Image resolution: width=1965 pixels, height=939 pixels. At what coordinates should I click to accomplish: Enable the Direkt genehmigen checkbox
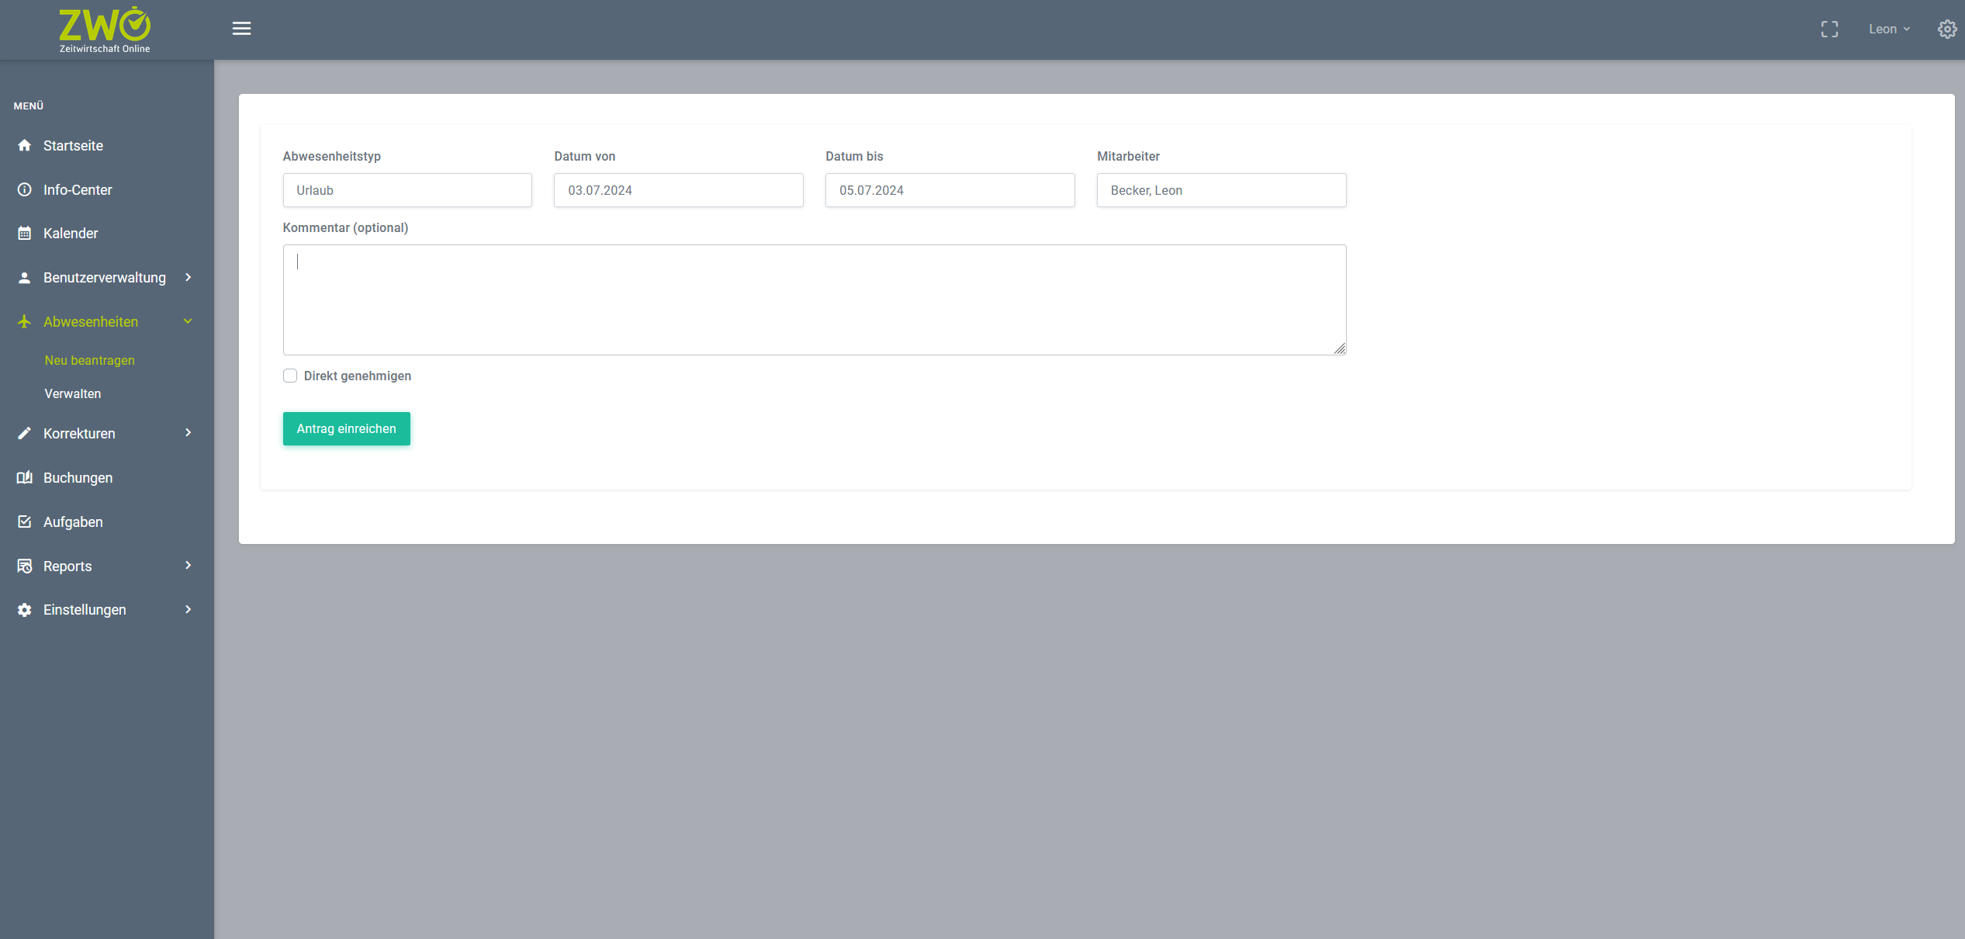pyautogui.click(x=290, y=376)
